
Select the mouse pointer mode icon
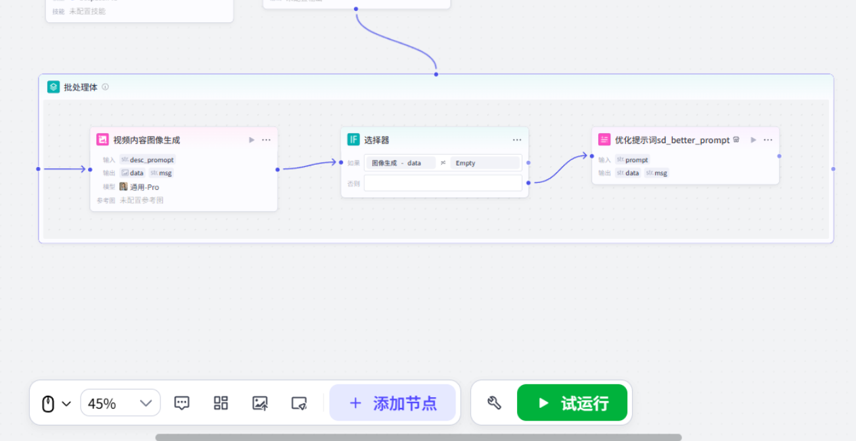(x=47, y=403)
